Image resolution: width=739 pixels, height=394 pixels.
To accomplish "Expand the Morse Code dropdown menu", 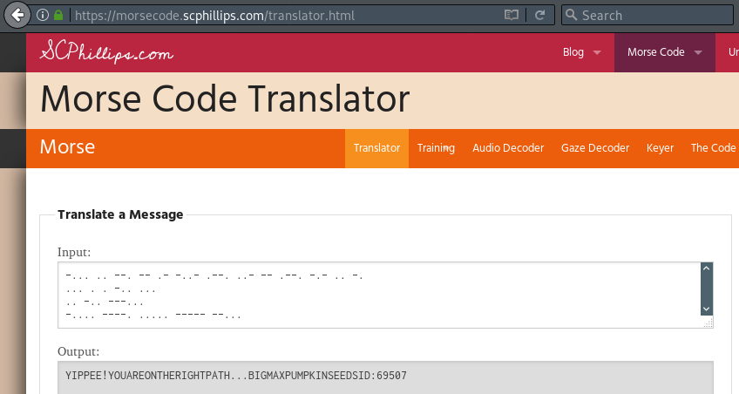I will pyautogui.click(x=665, y=52).
